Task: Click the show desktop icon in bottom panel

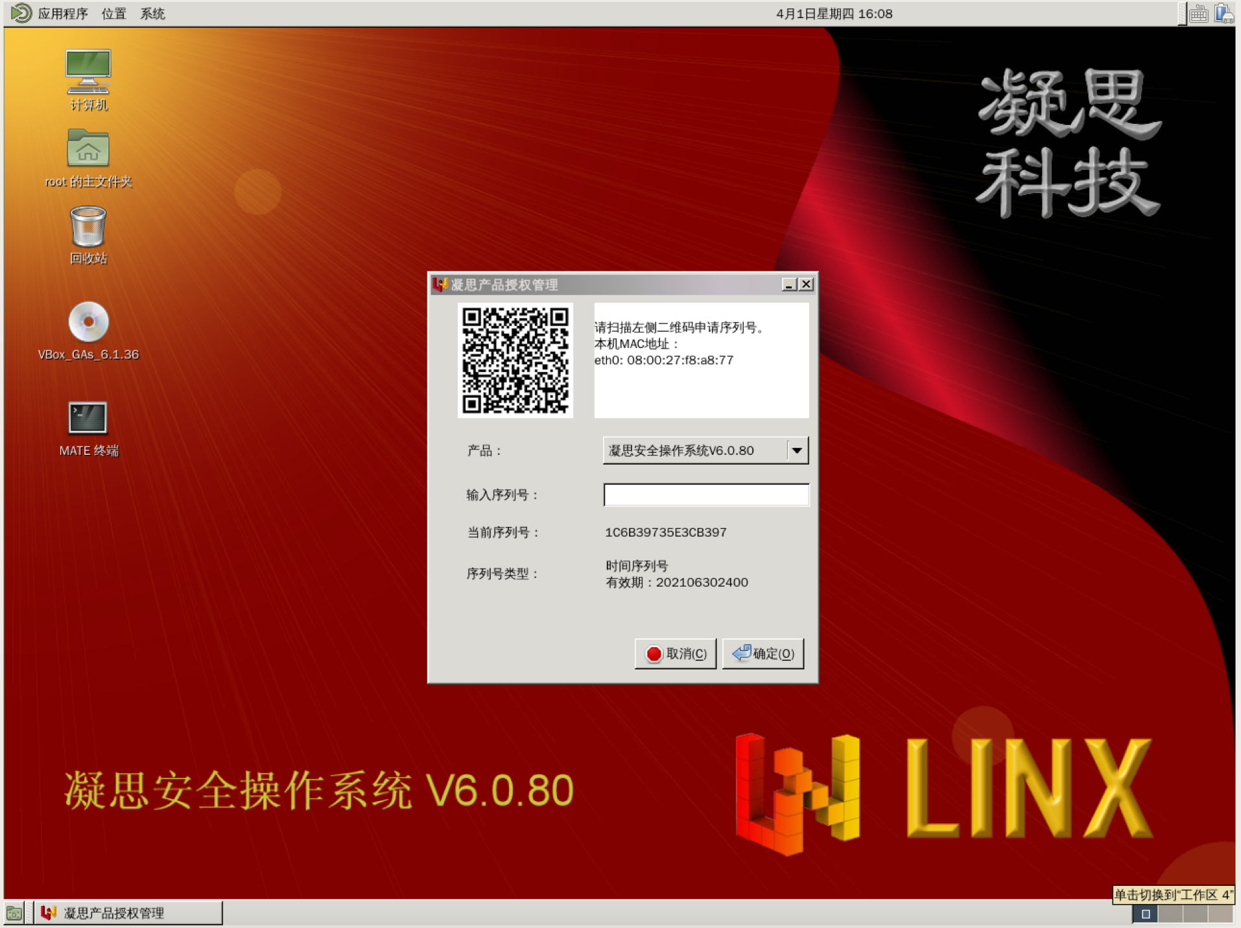Action: point(14,913)
